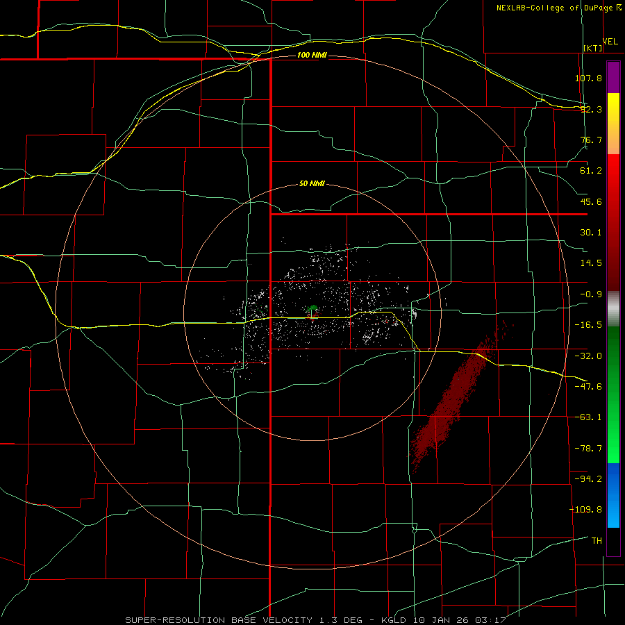Select the -0.9 scale value

click(x=591, y=294)
